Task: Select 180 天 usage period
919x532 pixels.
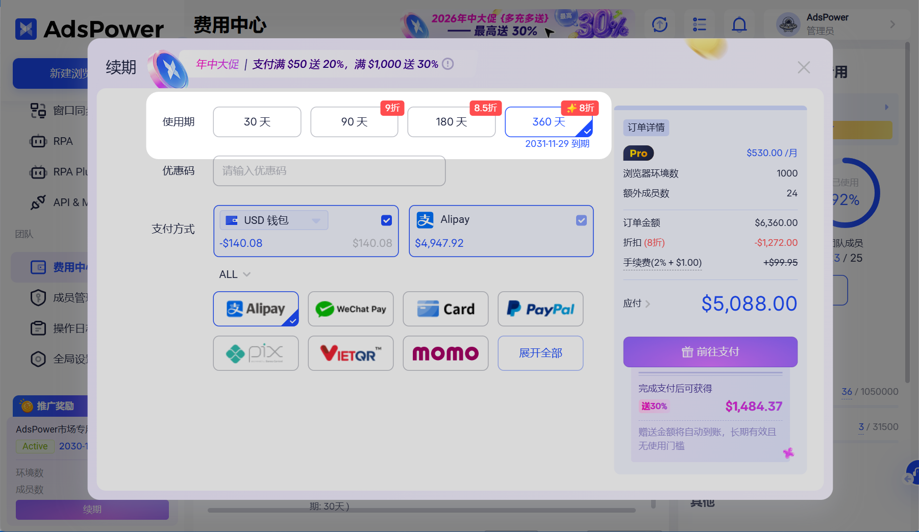Action: coord(452,122)
